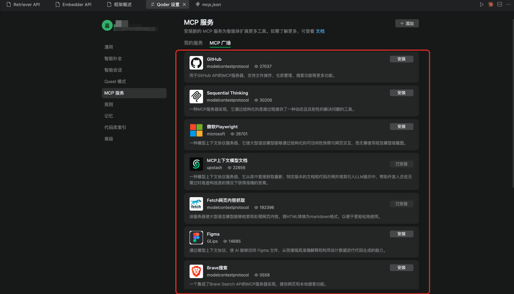Screen dimensions: 514x294
Task: Click the GLips author label
Action: coord(212,241)
